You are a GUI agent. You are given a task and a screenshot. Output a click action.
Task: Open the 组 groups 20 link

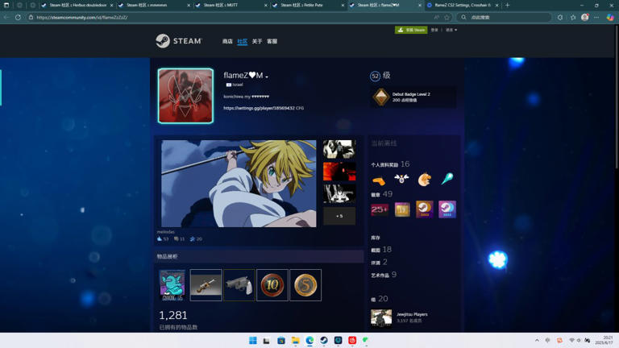click(380, 299)
